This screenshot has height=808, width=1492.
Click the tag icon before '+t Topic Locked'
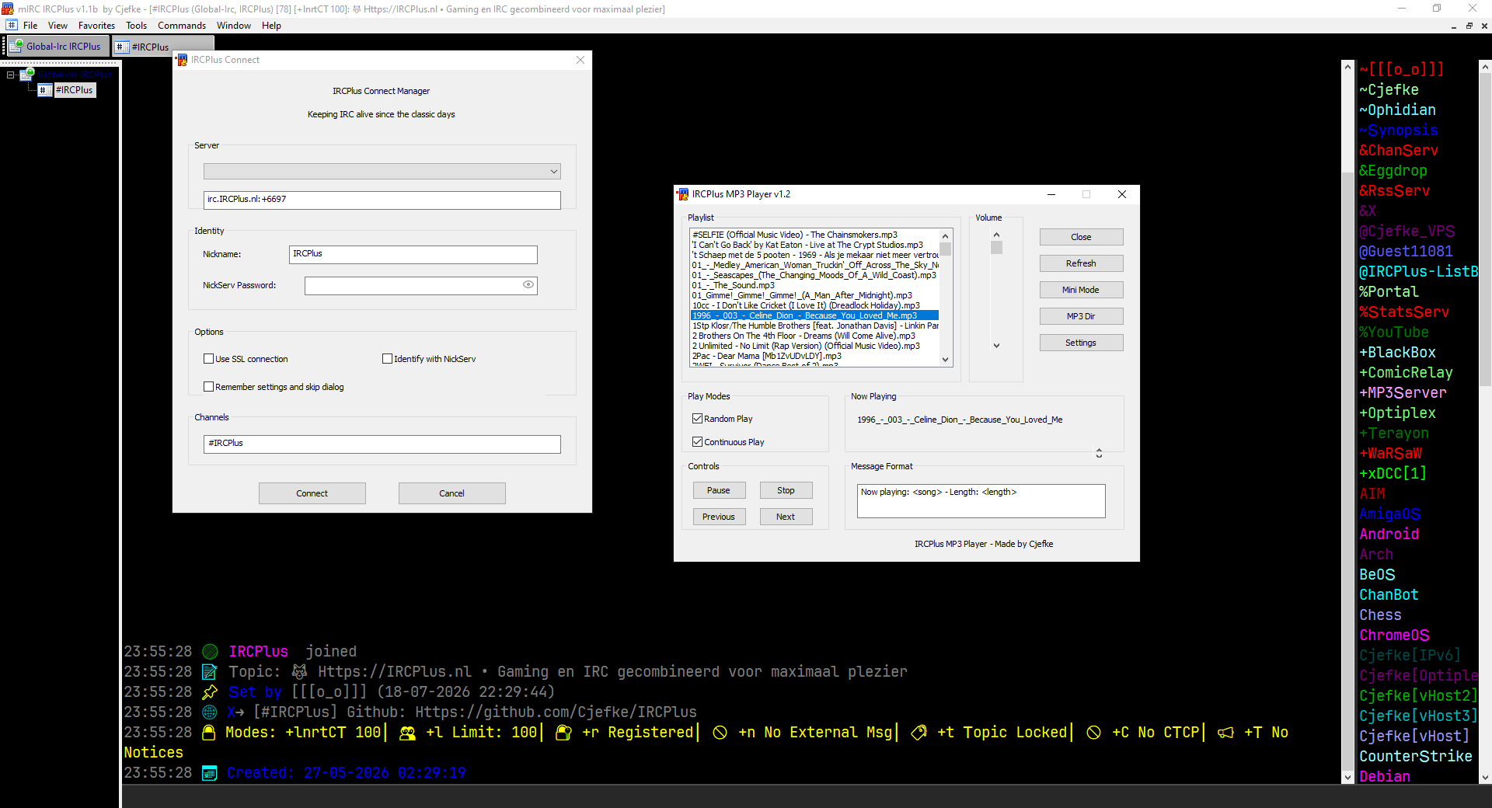(919, 733)
